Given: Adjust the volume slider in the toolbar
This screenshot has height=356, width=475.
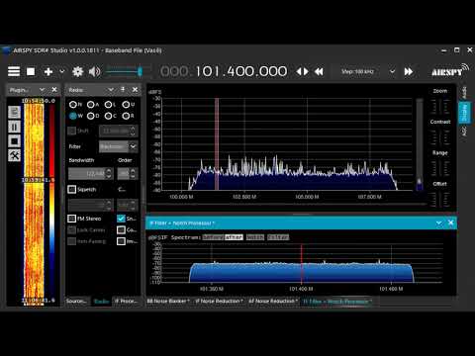Looking at the screenshot, I should 125,71.
